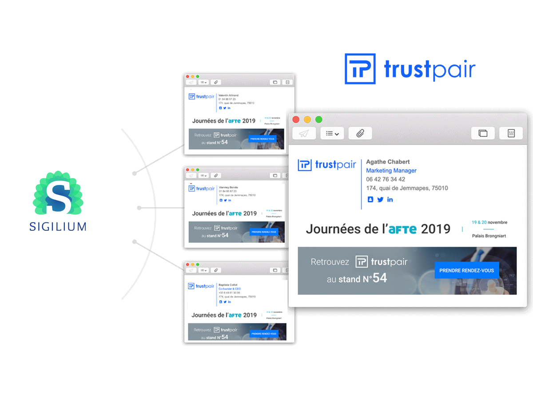Click the "Marketing Manager" job title
This screenshot has height=401, width=533.
point(391,171)
